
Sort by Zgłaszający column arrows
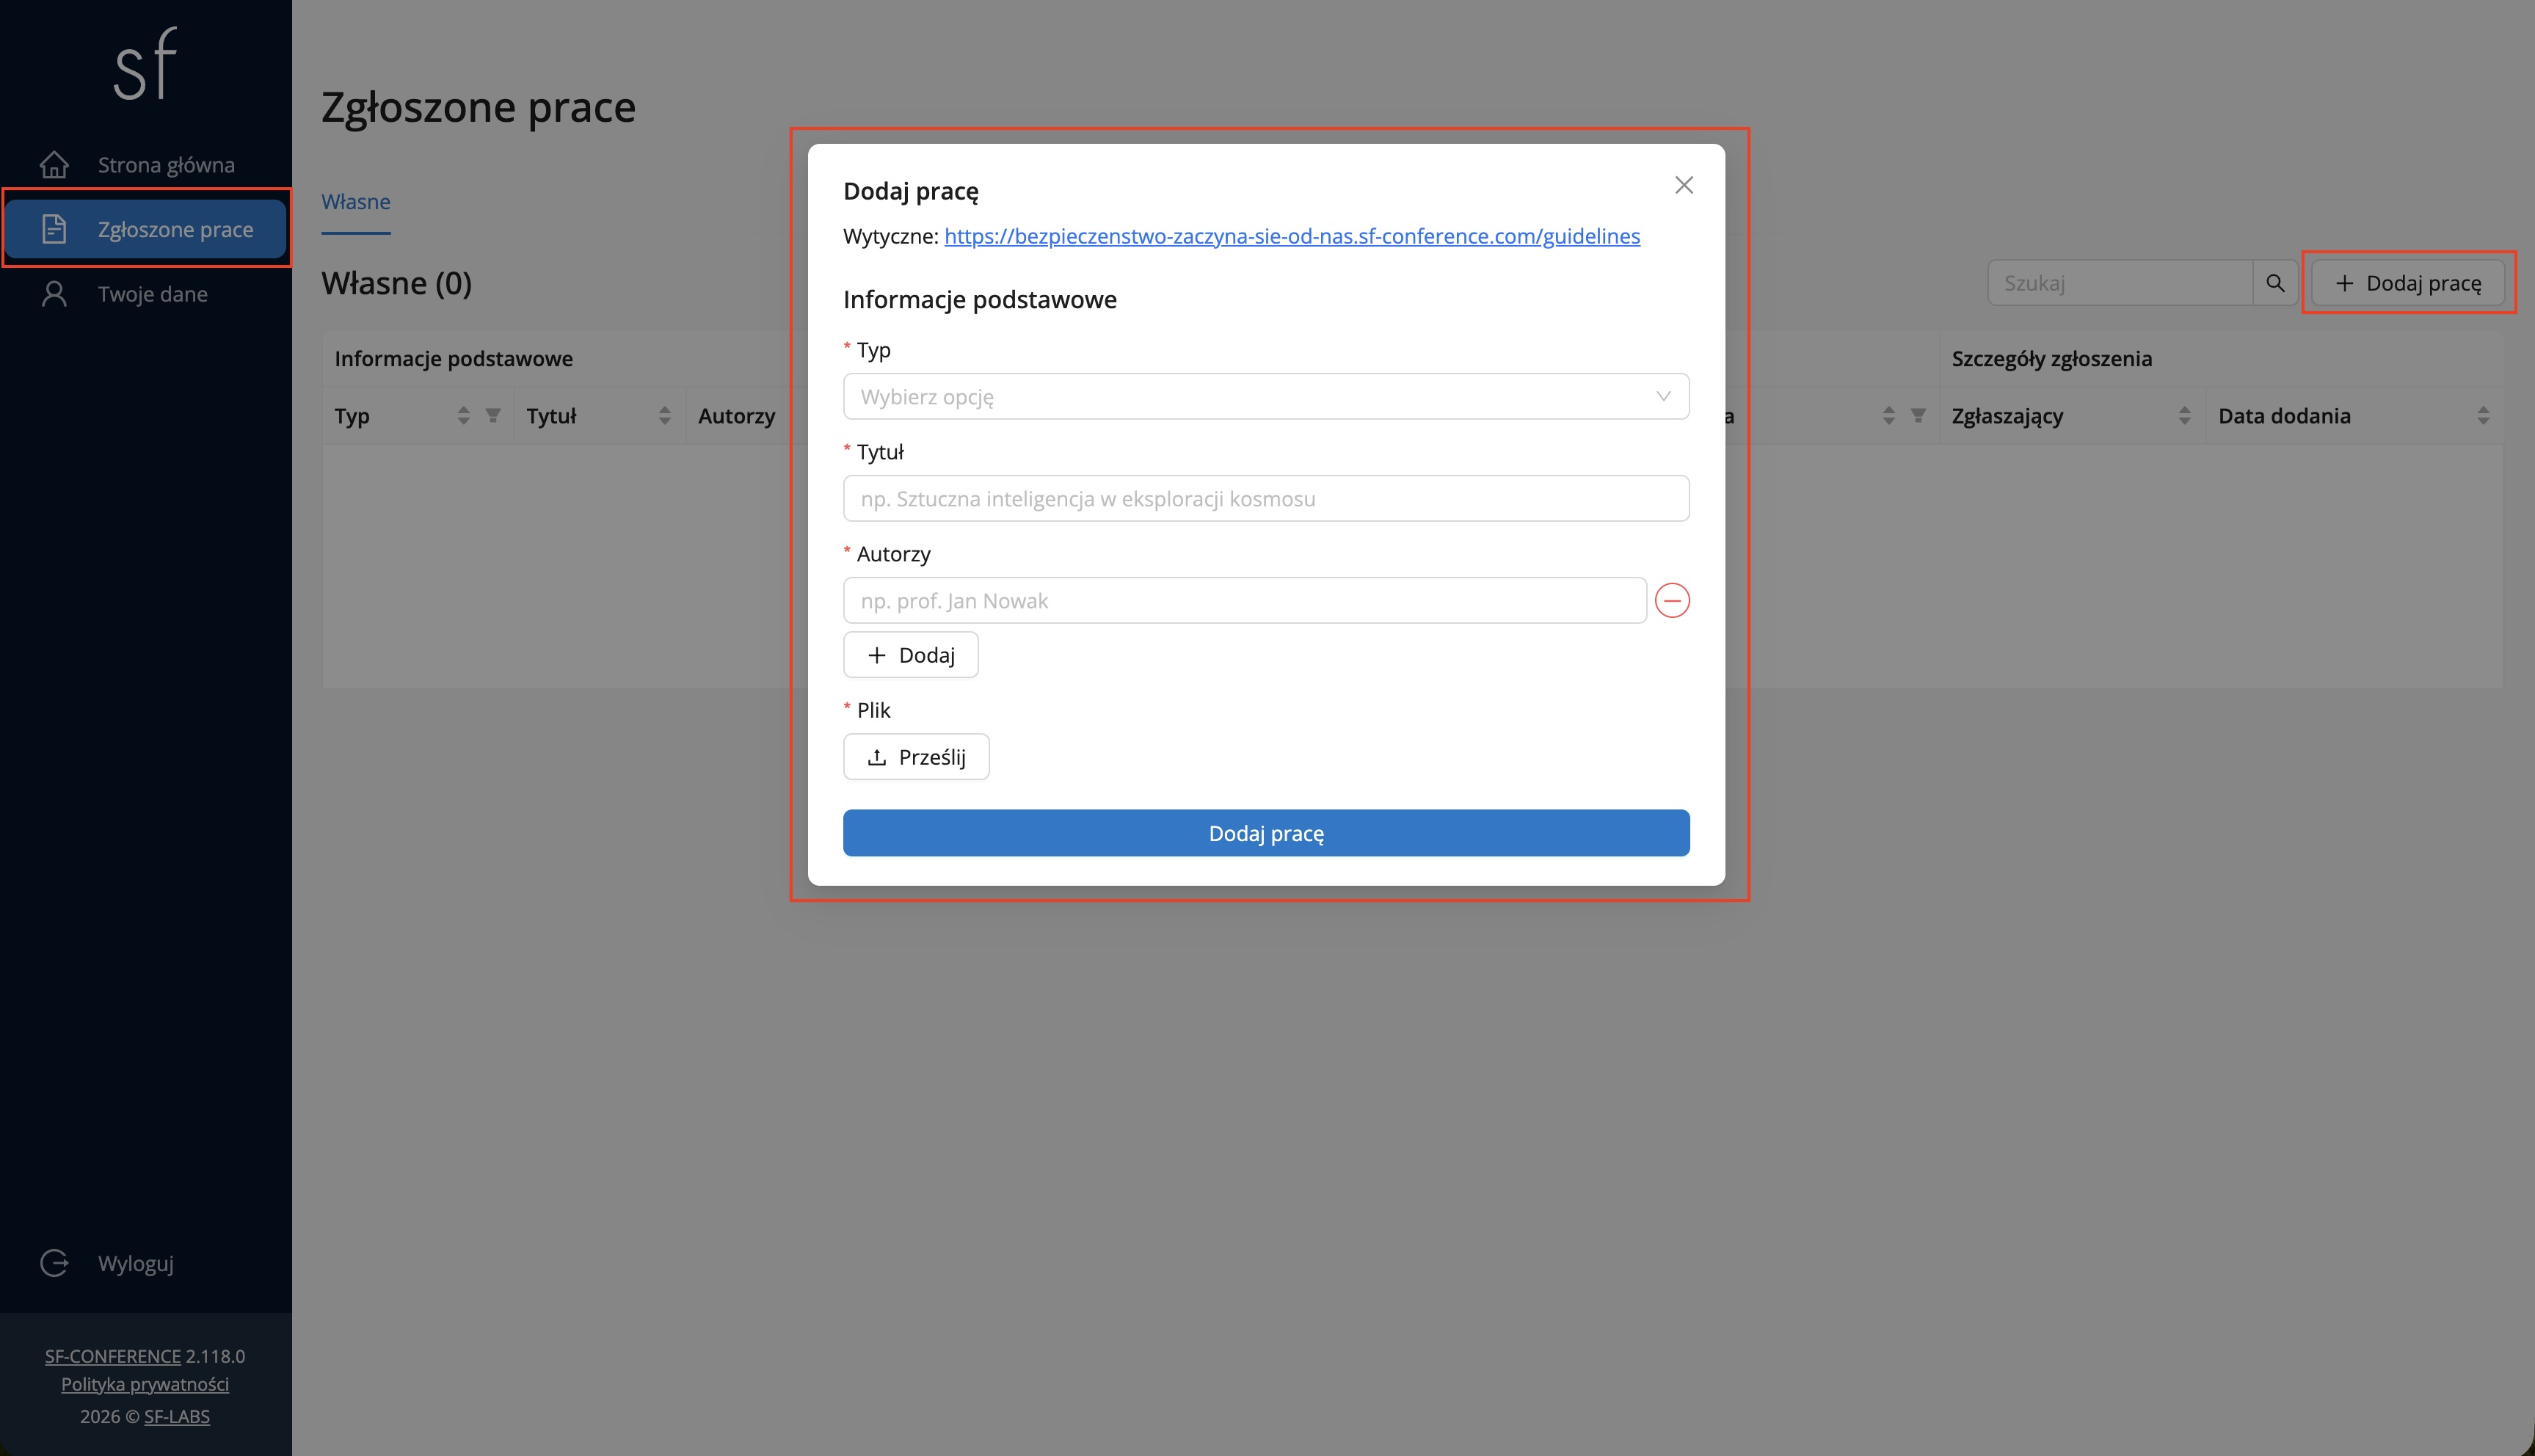click(2184, 415)
